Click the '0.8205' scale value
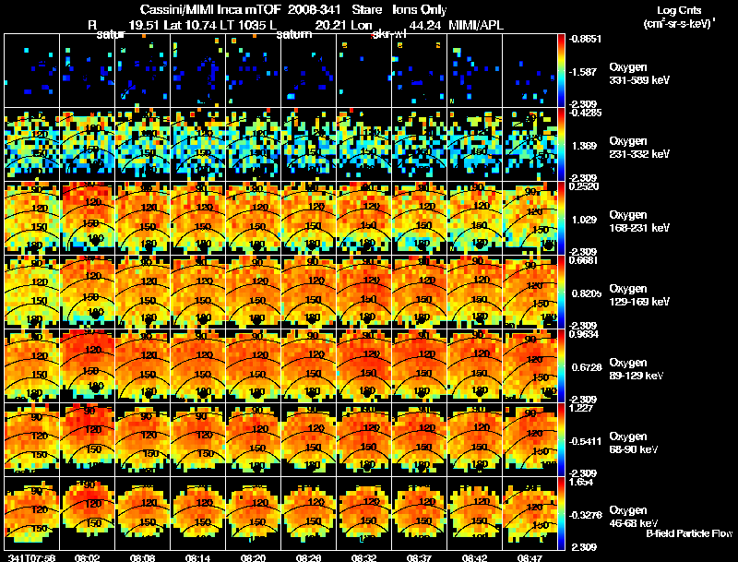This screenshot has height=562, width=738. point(587,293)
